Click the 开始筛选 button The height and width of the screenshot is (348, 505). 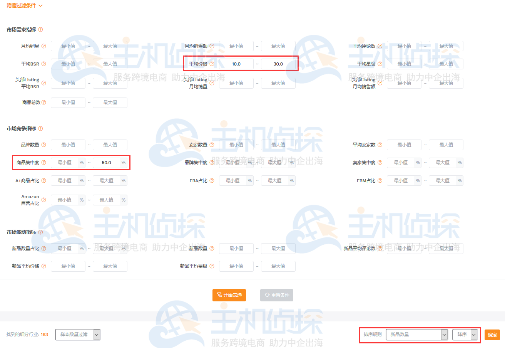[x=230, y=295]
